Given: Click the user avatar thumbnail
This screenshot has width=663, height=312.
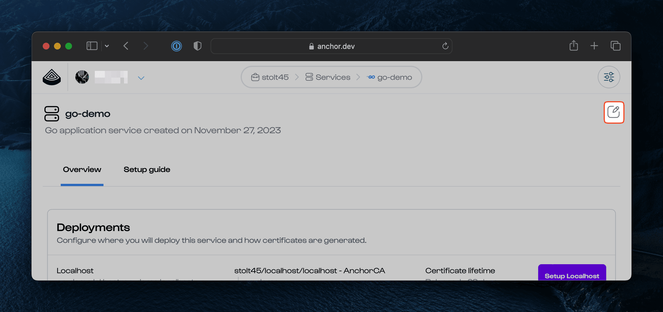Looking at the screenshot, I should (82, 77).
